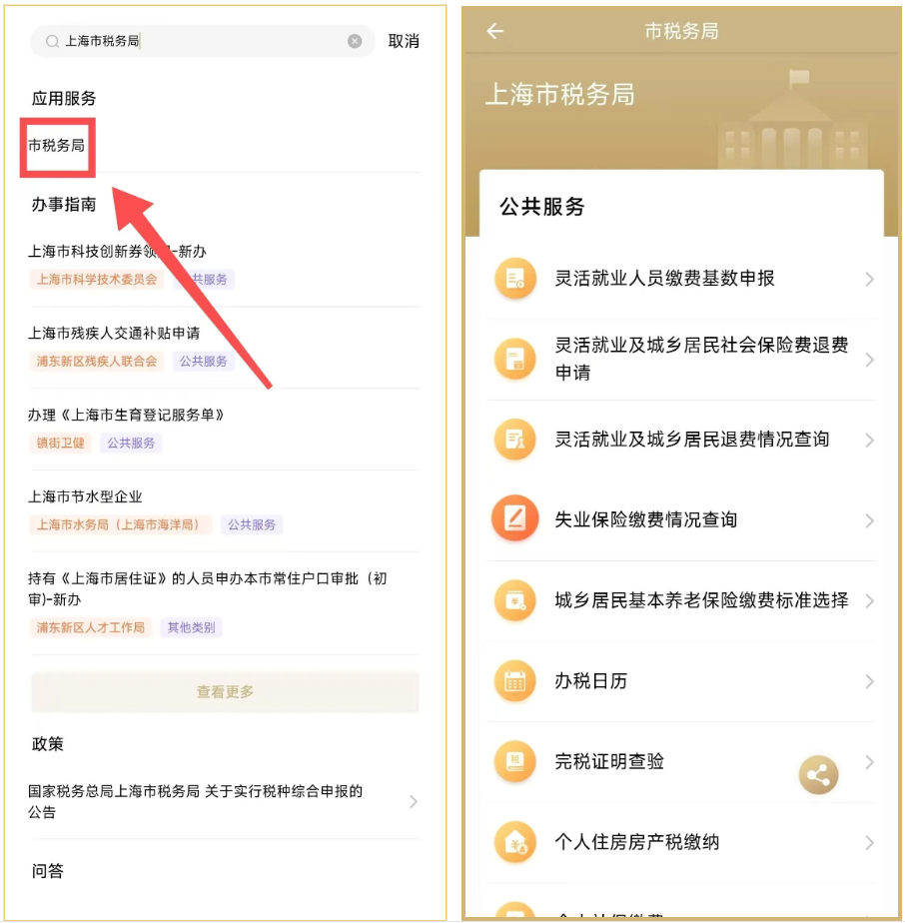Tap the 浦东新区人才工作局 tag

tap(91, 627)
